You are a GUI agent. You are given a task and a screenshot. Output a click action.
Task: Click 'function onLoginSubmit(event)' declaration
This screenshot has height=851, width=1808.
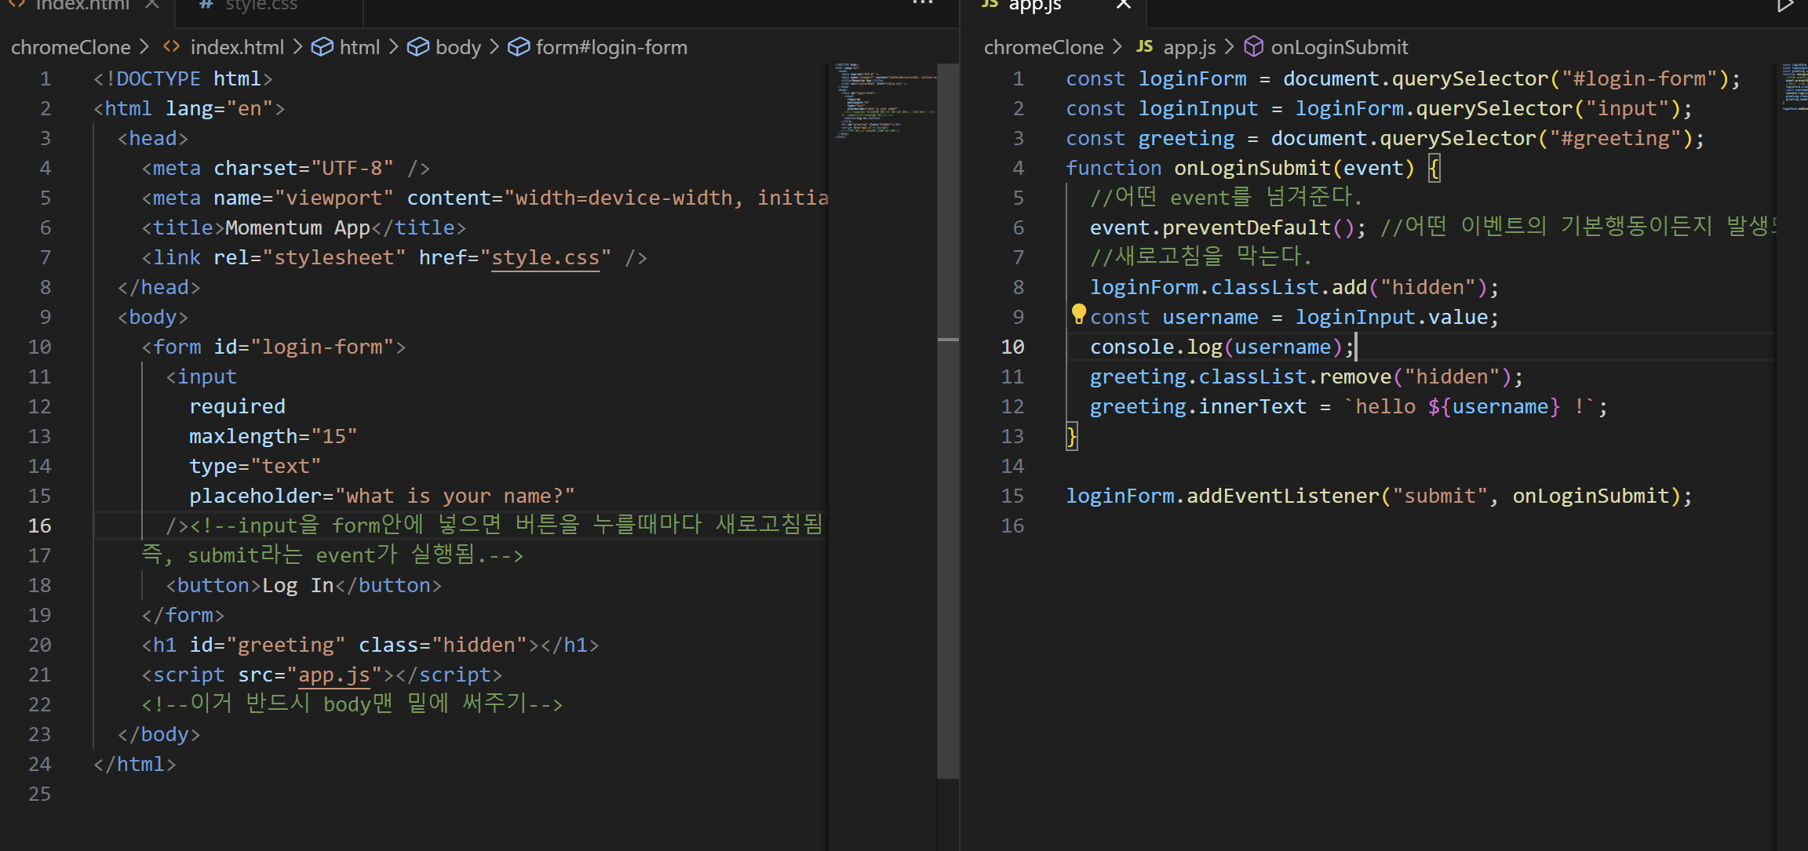[x=1240, y=168]
